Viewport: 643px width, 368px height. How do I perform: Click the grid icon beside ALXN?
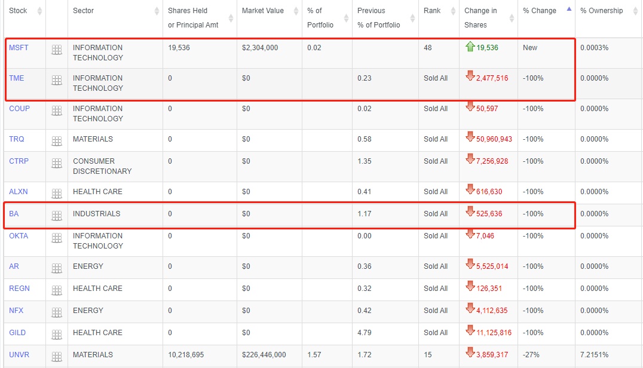tap(57, 194)
